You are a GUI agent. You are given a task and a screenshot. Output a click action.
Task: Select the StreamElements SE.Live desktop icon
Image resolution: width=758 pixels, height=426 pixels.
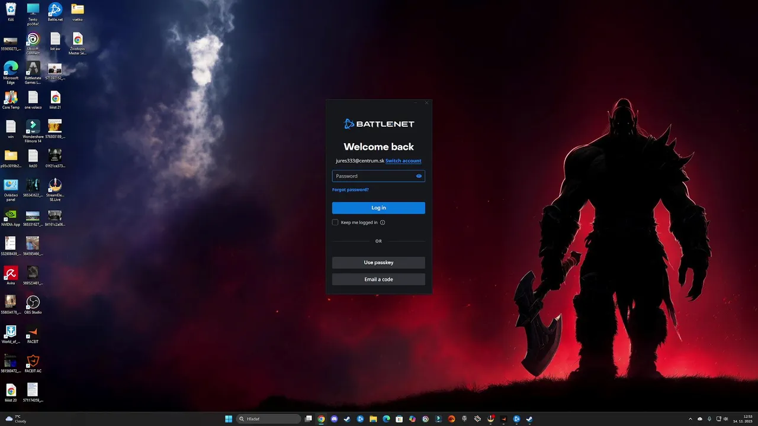[55, 190]
